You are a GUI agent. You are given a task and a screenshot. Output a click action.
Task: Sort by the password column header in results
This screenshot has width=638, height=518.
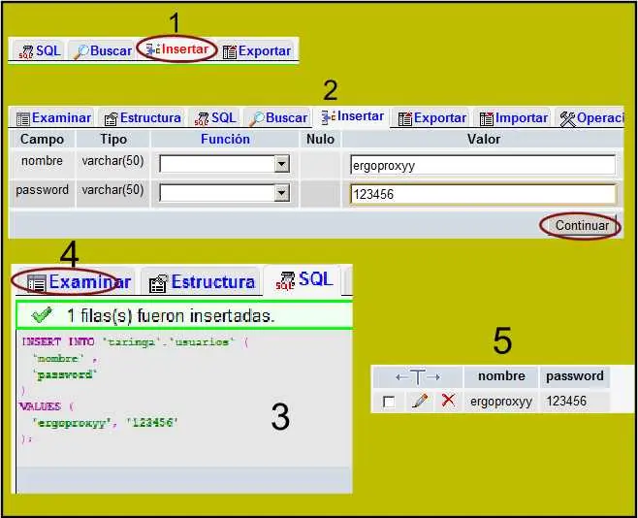(575, 376)
